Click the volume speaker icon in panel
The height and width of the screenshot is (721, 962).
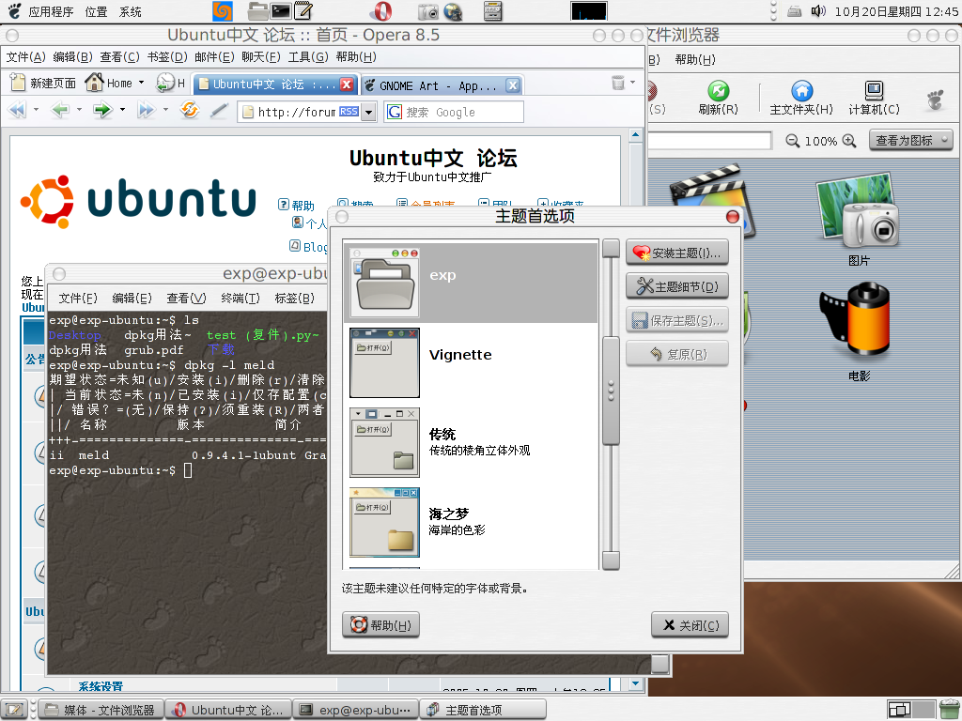[x=818, y=11]
